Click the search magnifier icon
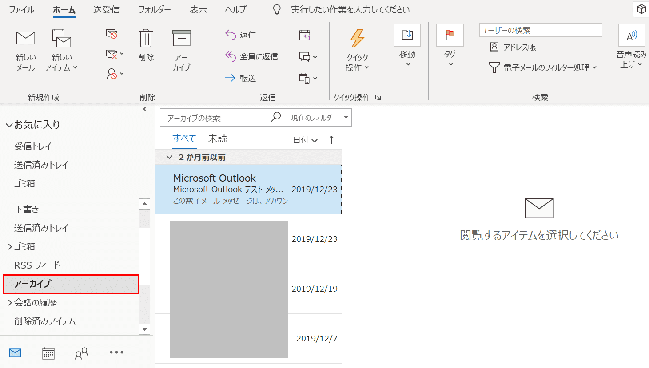649x368 pixels. (x=275, y=117)
